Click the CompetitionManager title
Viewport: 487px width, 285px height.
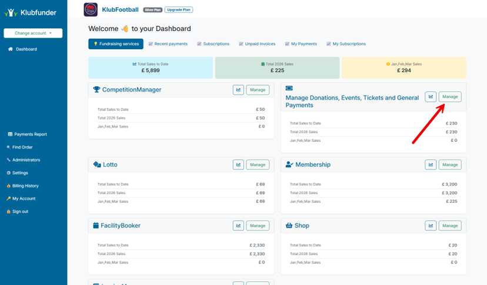tap(132, 90)
